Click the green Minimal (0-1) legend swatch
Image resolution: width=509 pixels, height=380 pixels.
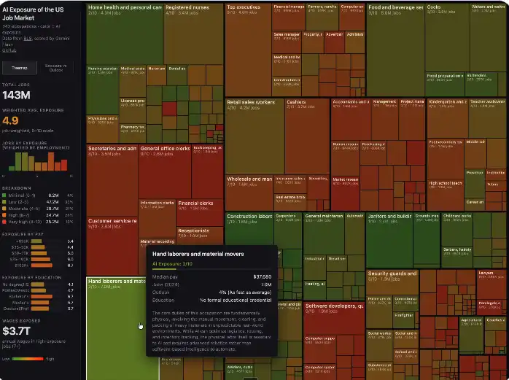pyautogui.click(x=4, y=195)
